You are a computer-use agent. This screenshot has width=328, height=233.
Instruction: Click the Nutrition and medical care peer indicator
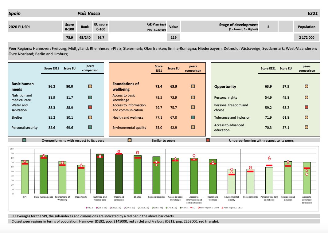coord(90,97)
